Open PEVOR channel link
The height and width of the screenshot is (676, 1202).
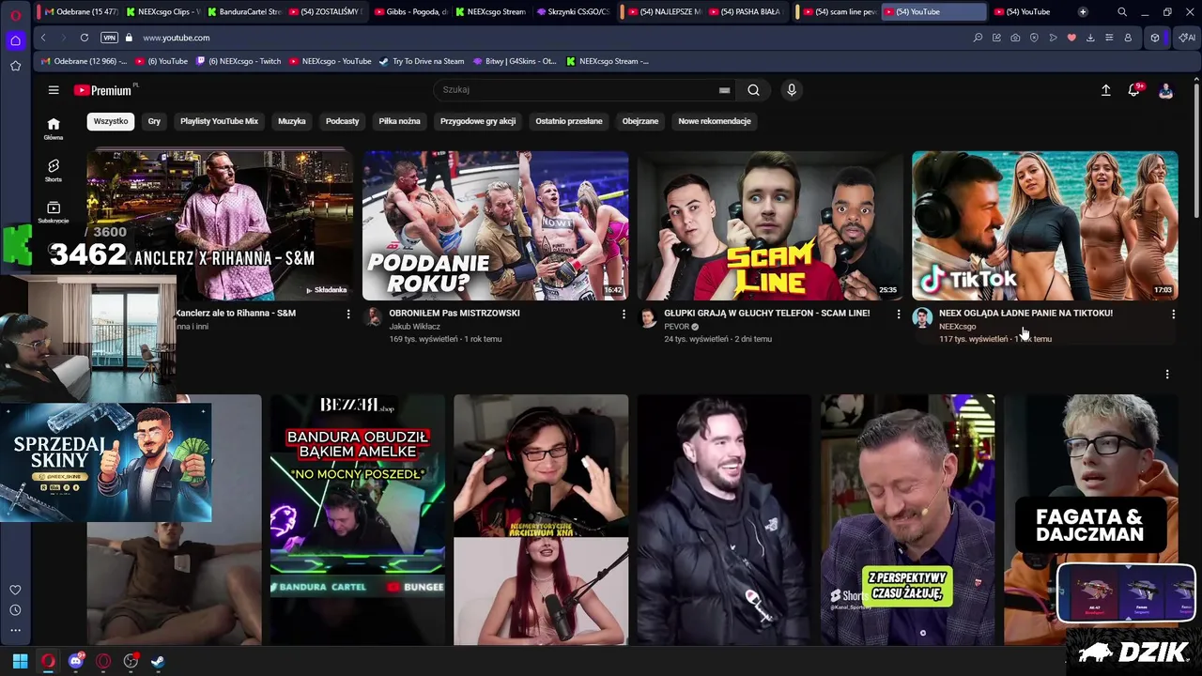tap(677, 327)
